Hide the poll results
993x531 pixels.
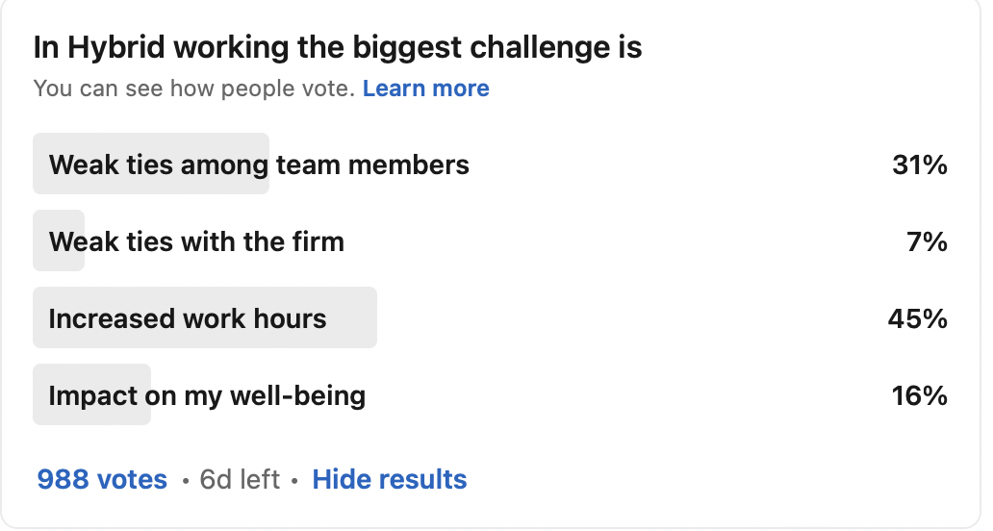tap(390, 479)
